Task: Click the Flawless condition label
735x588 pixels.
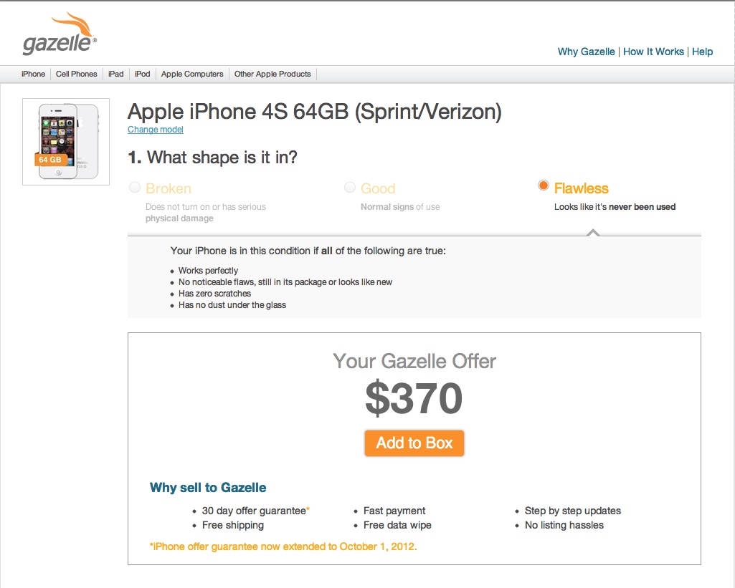Action: coord(582,188)
